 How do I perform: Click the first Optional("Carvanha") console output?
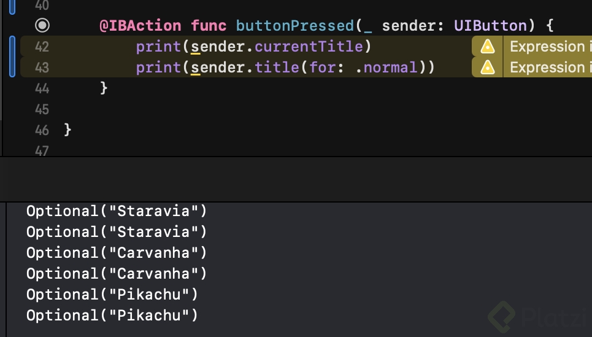pos(117,253)
